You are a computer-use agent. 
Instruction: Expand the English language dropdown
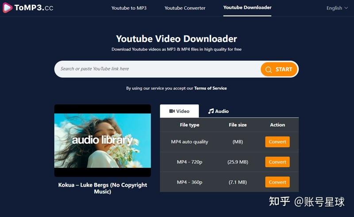click(337, 8)
